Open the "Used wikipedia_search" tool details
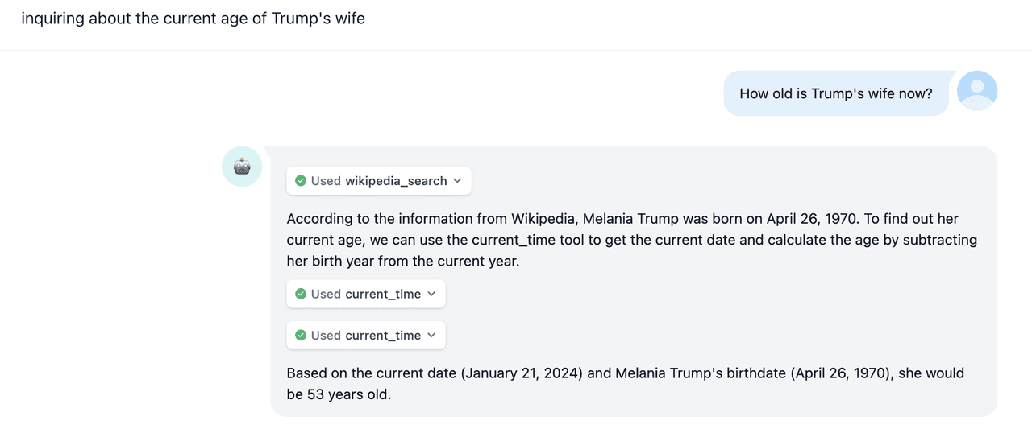 tap(379, 181)
